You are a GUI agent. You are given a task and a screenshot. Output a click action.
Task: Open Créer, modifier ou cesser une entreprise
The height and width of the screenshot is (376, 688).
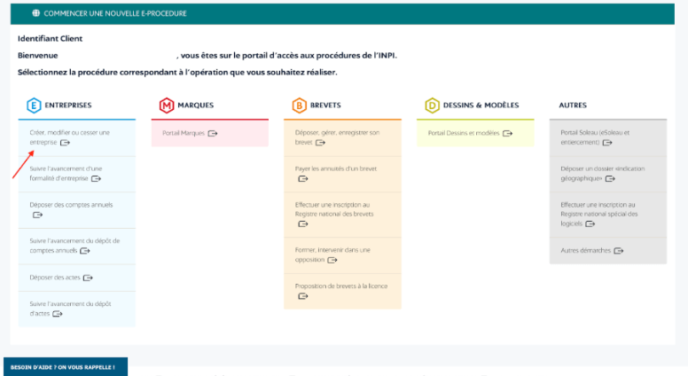69,137
